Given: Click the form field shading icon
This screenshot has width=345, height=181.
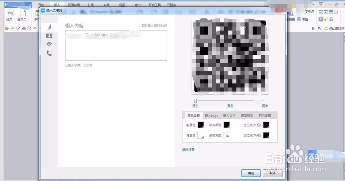Looking at the screenshot, I should tap(321, 19).
